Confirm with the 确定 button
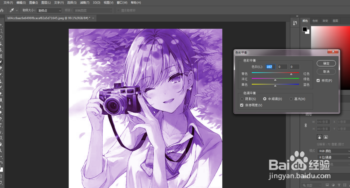 (x=326, y=64)
